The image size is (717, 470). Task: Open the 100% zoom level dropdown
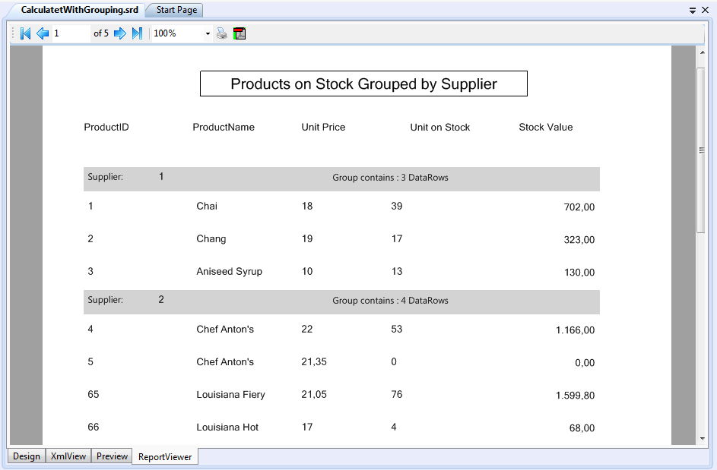pos(208,34)
